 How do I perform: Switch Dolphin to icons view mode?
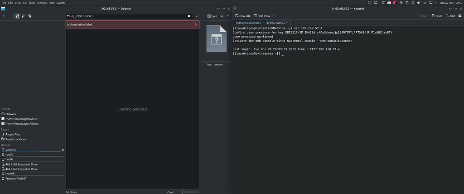coord(17,16)
